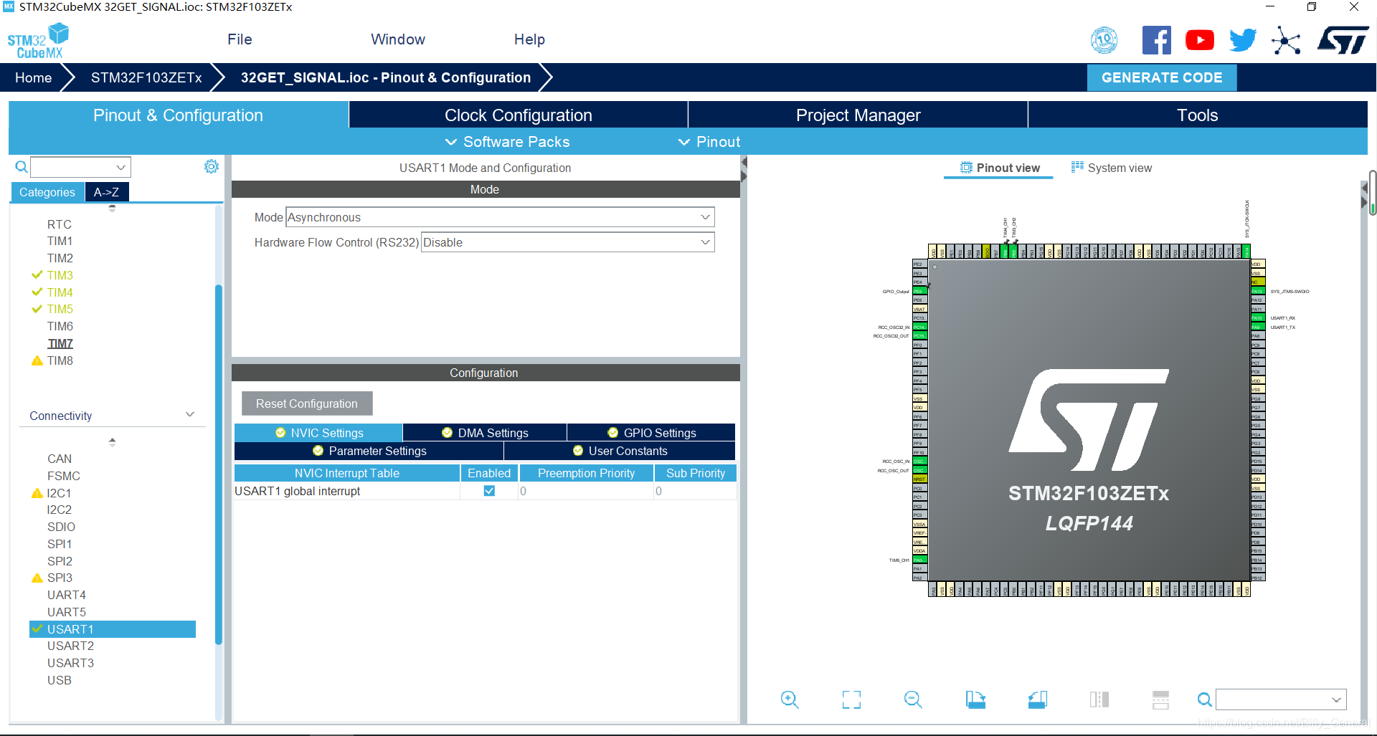Image resolution: width=1377 pixels, height=736 pixels.
Task: Collapse the configuration panel with the left arrow
Action: click(744, 162)
